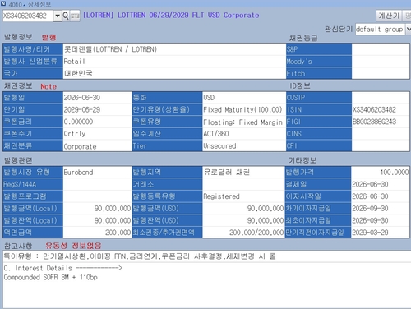The image size is (411, 309).
Task: Click 발행잔액(USD) value 90,000,000
Action: (266, 220)
